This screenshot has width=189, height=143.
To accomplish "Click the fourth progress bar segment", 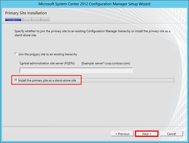I will [x=36, y=19].
